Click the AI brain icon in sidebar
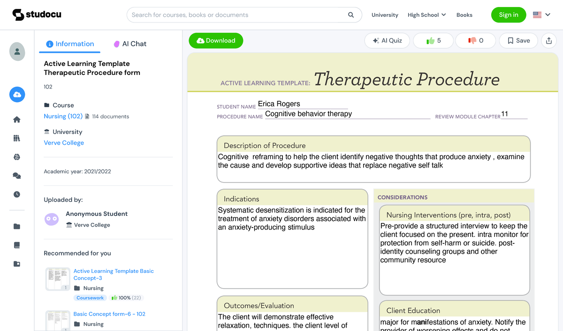 click(x=17, y=157)
